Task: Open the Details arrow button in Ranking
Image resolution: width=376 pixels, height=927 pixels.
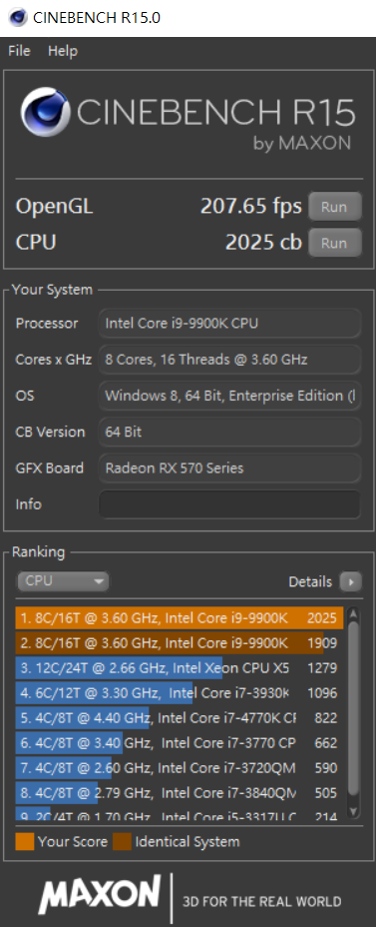Action: pyautogui.click(x=351, y=582)
